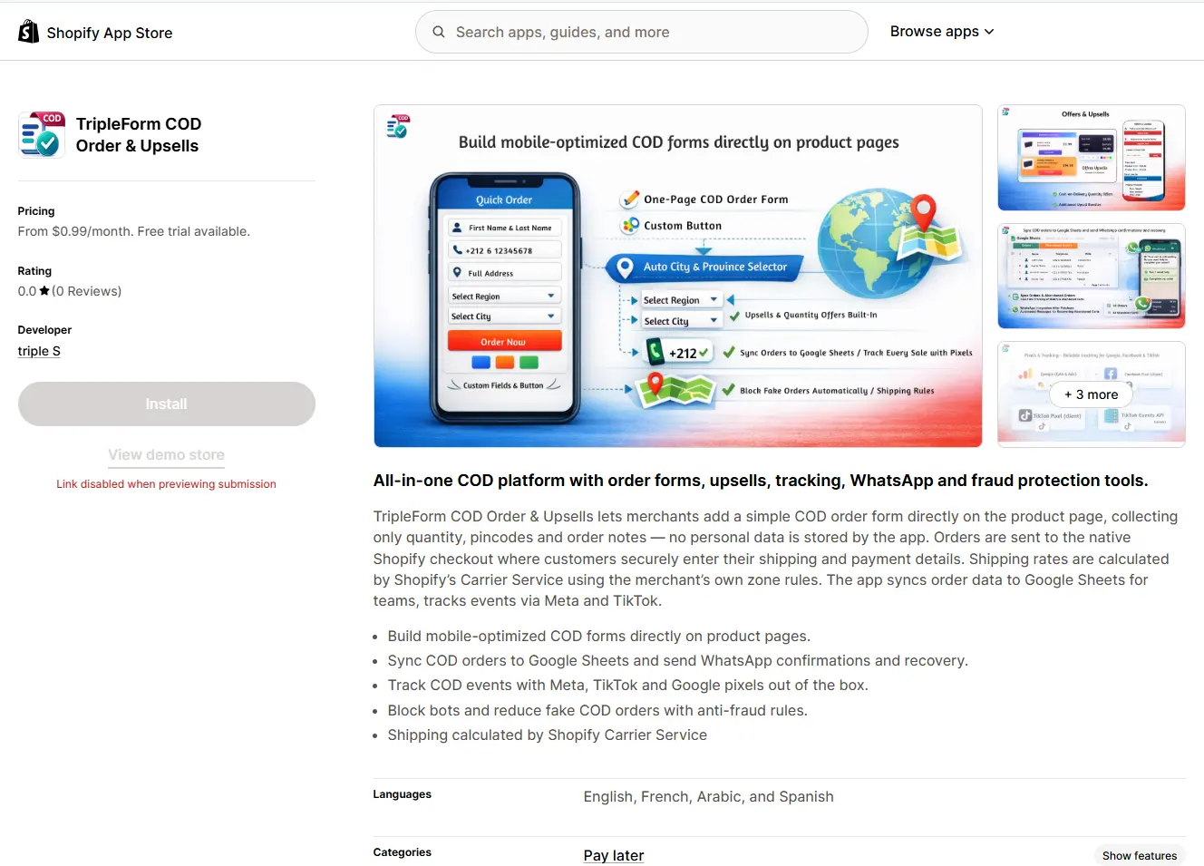Viewport: 1204px width, 866px height.
Task: Open the main COD forms screenshot
Action: tap(678, 276)
